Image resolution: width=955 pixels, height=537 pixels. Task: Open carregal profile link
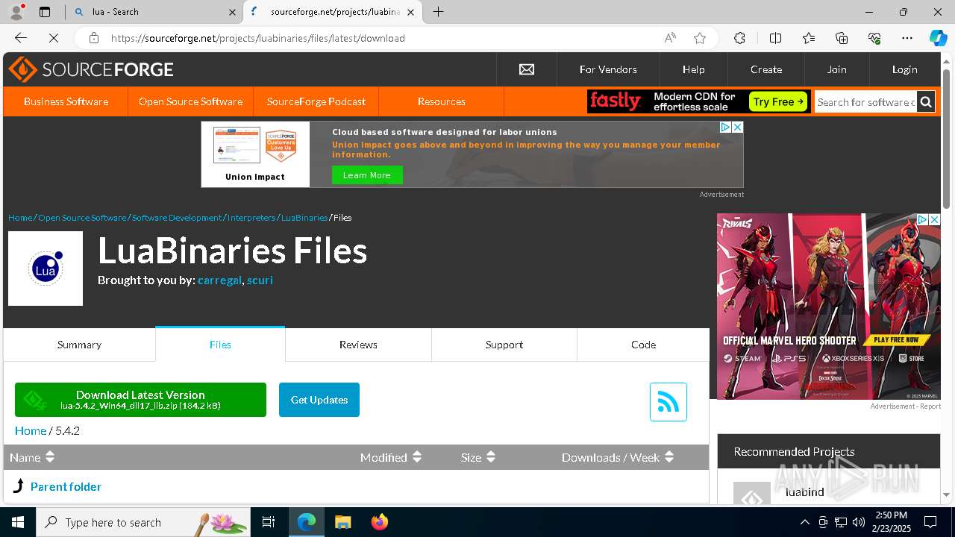point(219,280)
